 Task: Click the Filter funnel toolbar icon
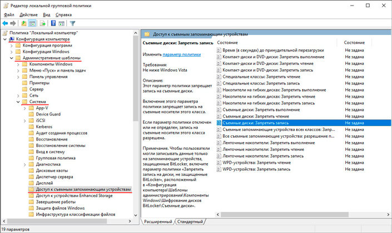[x=72, y=23]
